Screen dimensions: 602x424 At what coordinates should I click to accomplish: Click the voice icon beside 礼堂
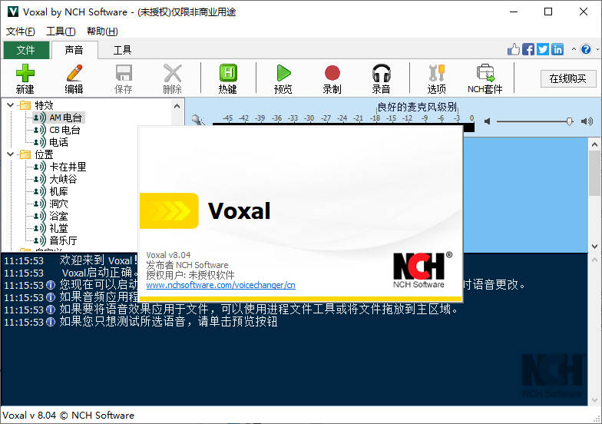(x=40, y=227)
